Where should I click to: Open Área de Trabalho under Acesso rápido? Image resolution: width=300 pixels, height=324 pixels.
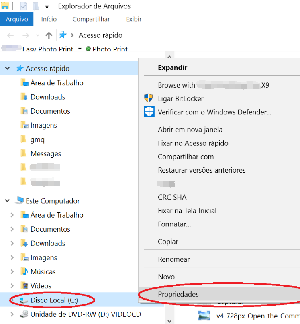[57, 83]
